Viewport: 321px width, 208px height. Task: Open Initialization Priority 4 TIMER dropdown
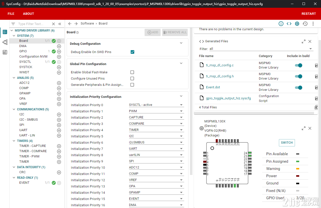156,130
